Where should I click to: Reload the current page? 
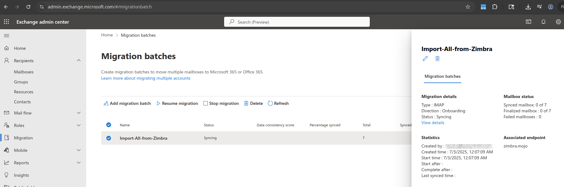pyautogui.click(x=28, y=7)
